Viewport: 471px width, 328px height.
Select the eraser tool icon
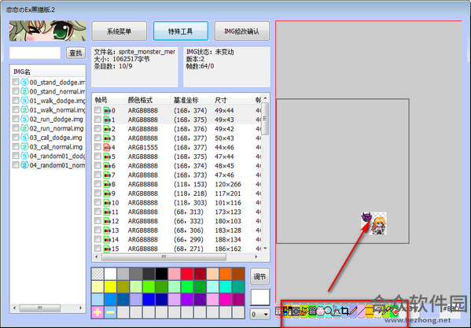point(378,311)
